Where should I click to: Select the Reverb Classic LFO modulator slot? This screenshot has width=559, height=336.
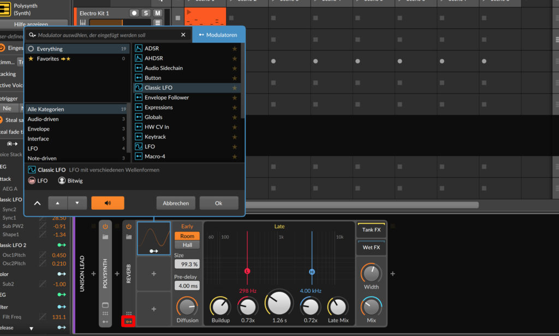coord(153,238)
